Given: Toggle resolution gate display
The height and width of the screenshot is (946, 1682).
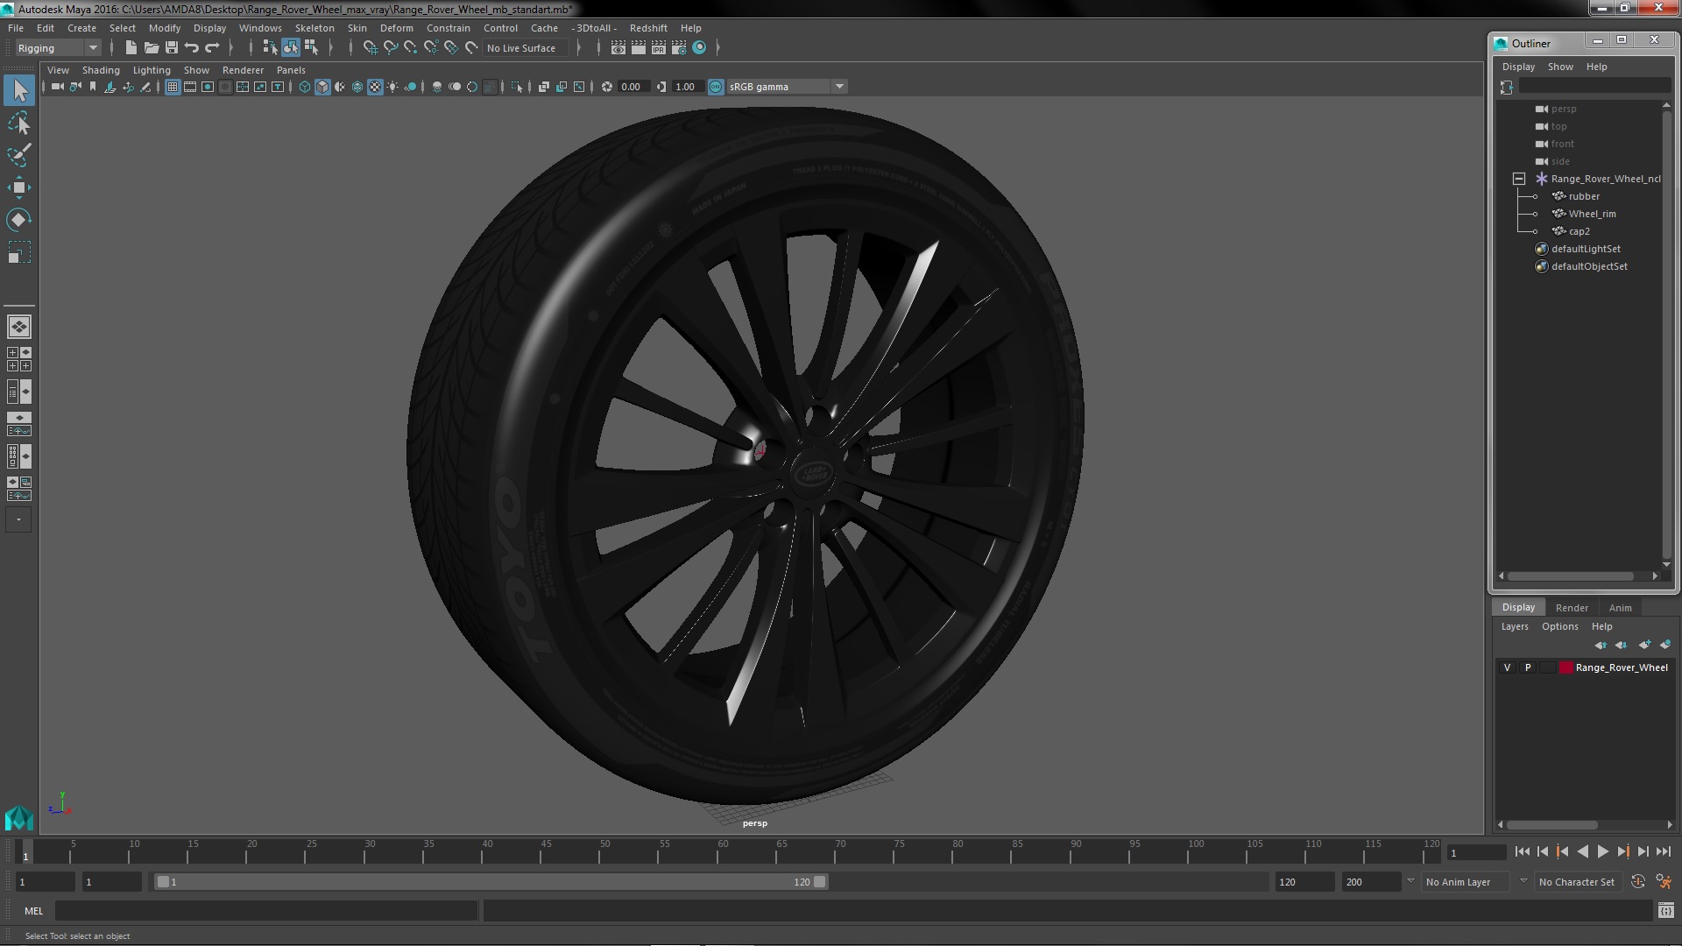Looking at the screenshot, I should (x=208, y=87).
